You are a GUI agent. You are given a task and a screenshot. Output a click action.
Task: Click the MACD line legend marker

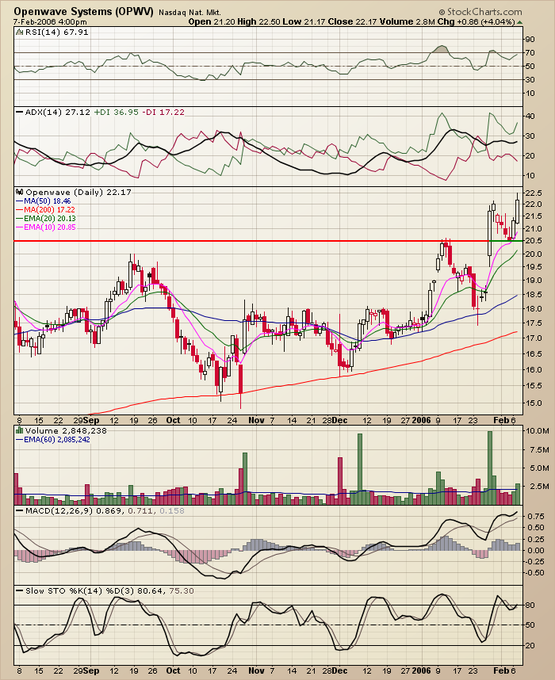click(20, 510)
